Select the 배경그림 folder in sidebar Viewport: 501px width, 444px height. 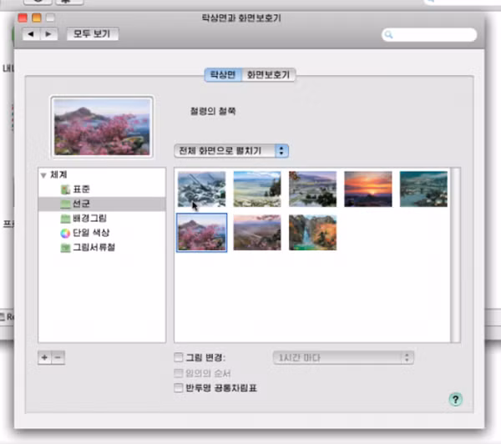88,218
